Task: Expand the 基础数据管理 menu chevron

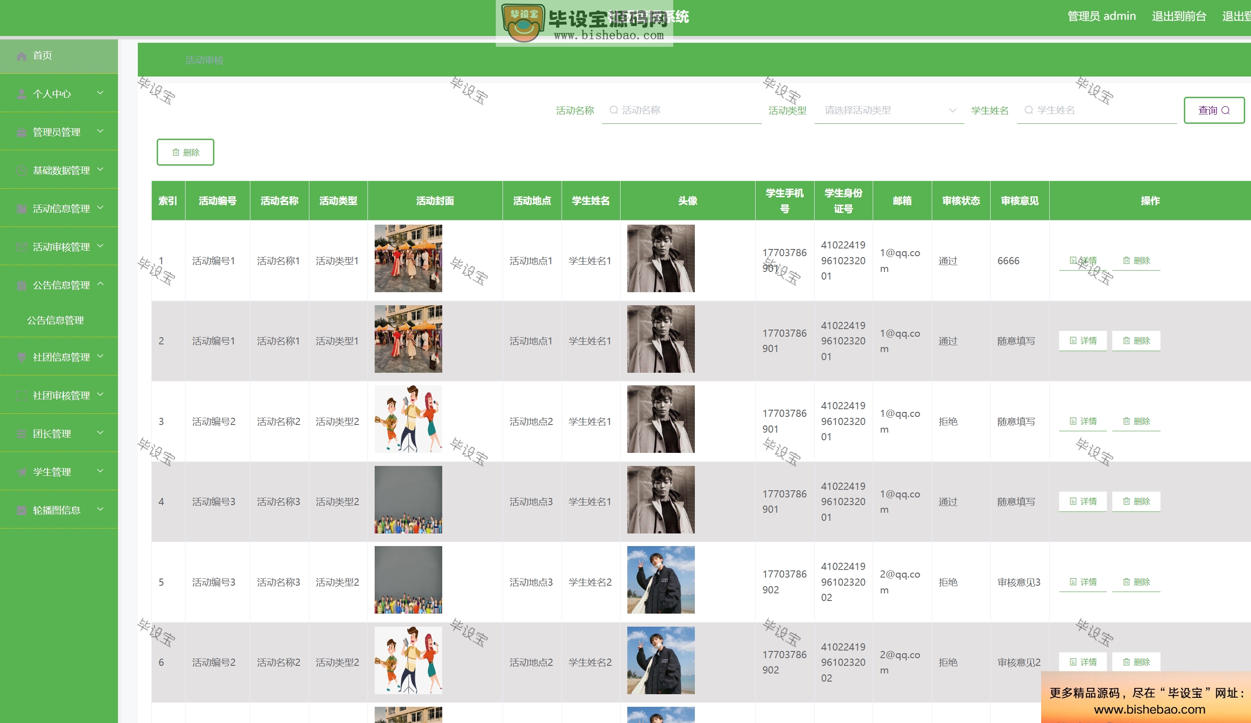Action: tap(100, 169)
